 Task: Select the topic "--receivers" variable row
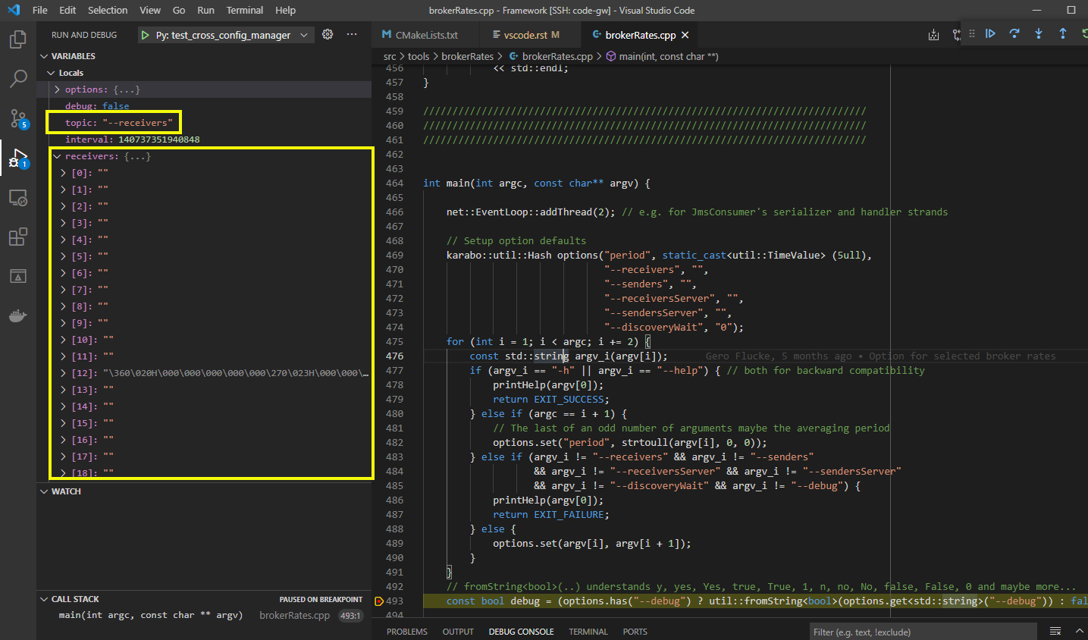tap(204, 123)
